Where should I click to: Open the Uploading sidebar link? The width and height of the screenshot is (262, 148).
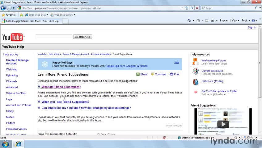(12, 75)
